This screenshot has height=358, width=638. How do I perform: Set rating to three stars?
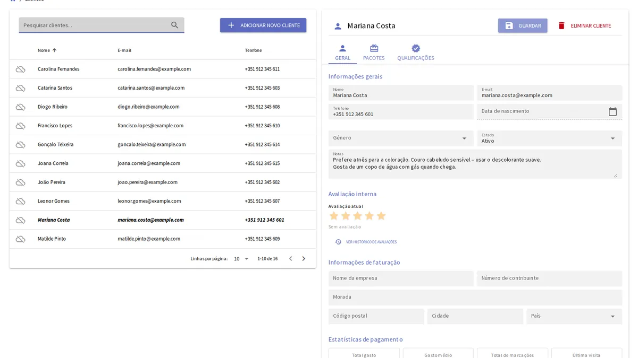coord(357,216)
